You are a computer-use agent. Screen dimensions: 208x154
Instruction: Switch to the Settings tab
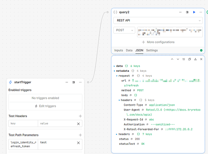point(152,50)
